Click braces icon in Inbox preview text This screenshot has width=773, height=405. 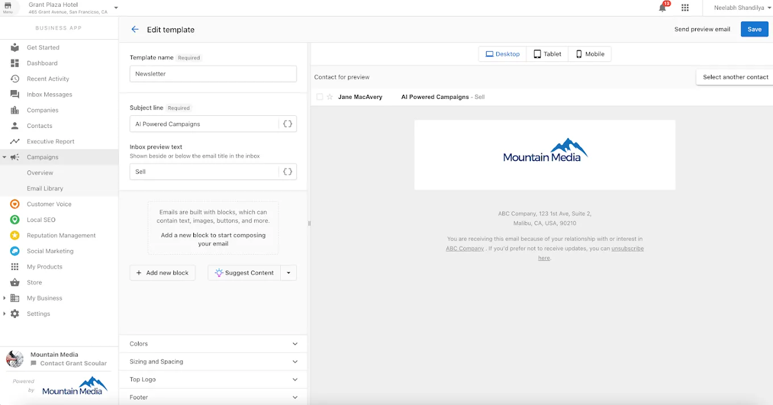(x=288, y=172)
